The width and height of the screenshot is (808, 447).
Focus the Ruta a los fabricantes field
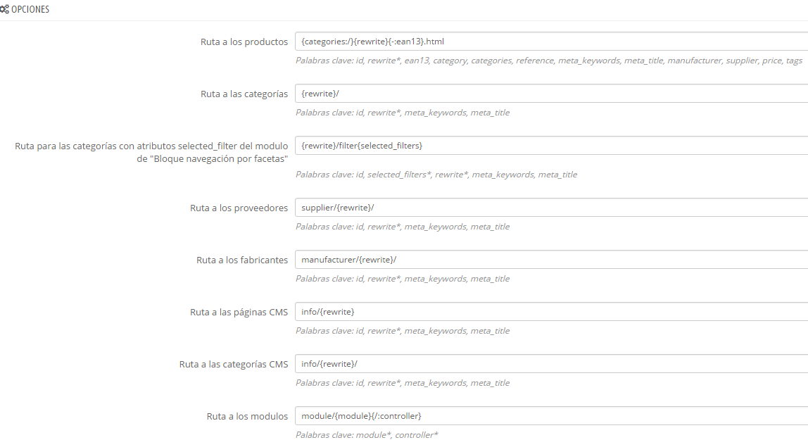551,259
